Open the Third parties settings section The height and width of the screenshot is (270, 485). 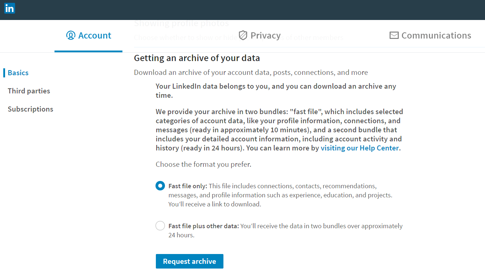click(29, 91)
